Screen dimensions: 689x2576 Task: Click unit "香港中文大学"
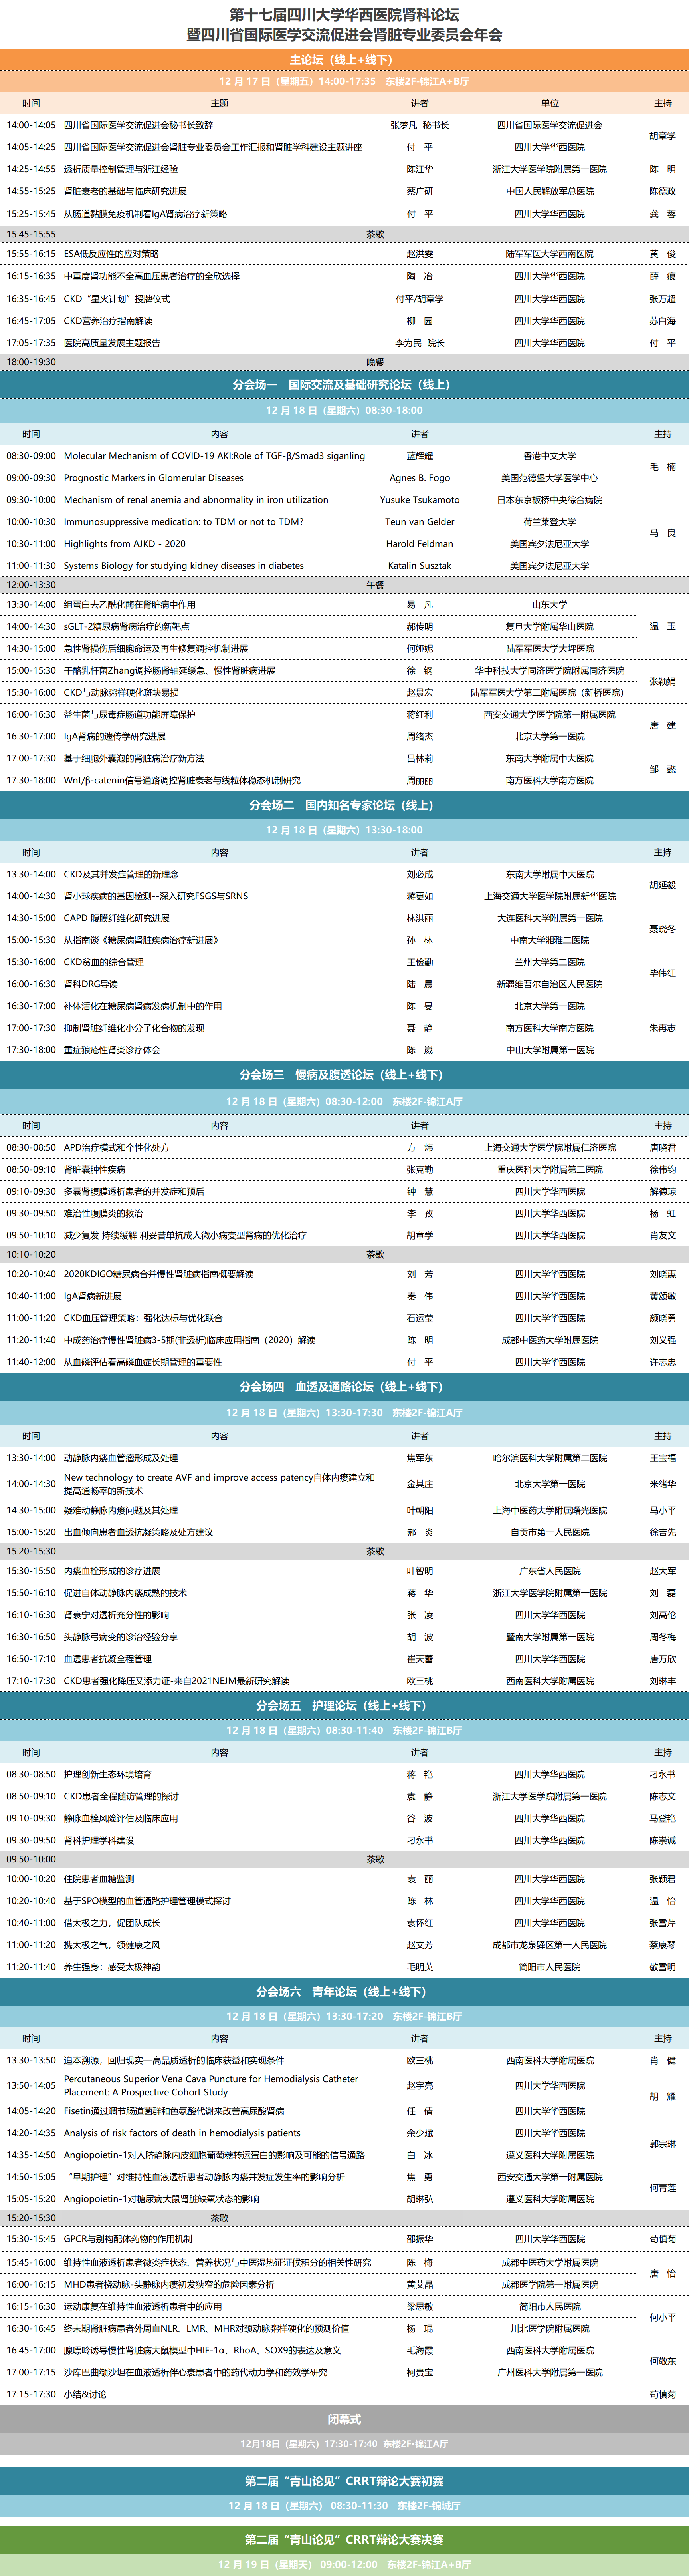point(550,456)
